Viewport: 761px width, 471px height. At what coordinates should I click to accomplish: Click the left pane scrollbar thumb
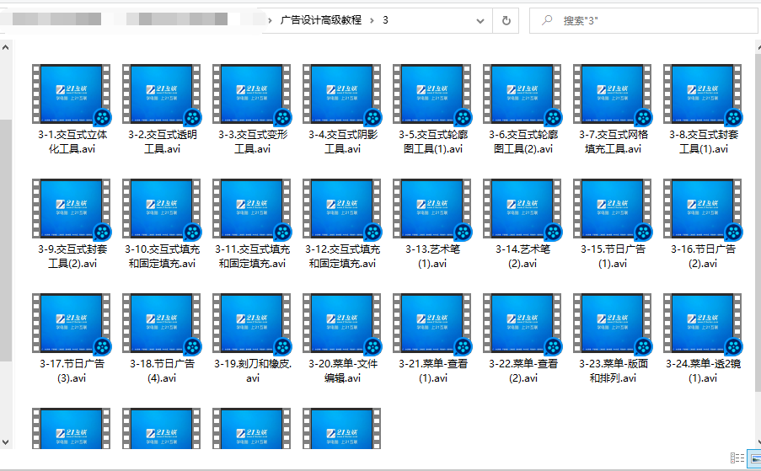click(5, 240)
